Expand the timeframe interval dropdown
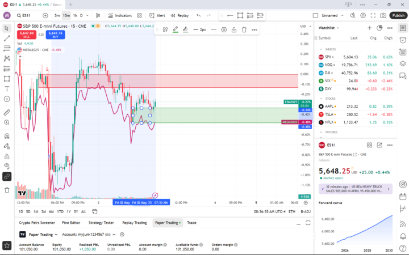The height and width of the screenshot is (255, 409). (87, 16)
